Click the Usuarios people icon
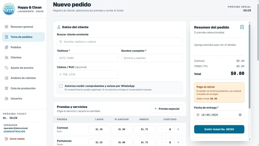 click(x=6, y=99)
